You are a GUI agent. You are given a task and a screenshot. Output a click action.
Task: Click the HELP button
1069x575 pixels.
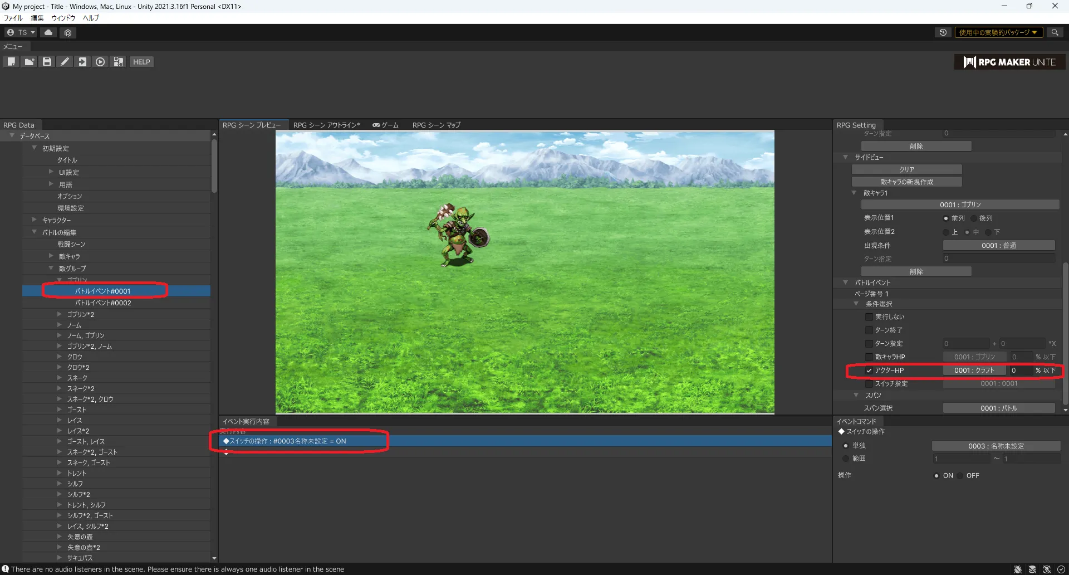141,62
